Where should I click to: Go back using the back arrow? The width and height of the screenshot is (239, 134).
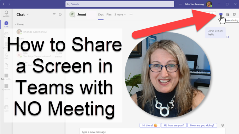[4, 4]
